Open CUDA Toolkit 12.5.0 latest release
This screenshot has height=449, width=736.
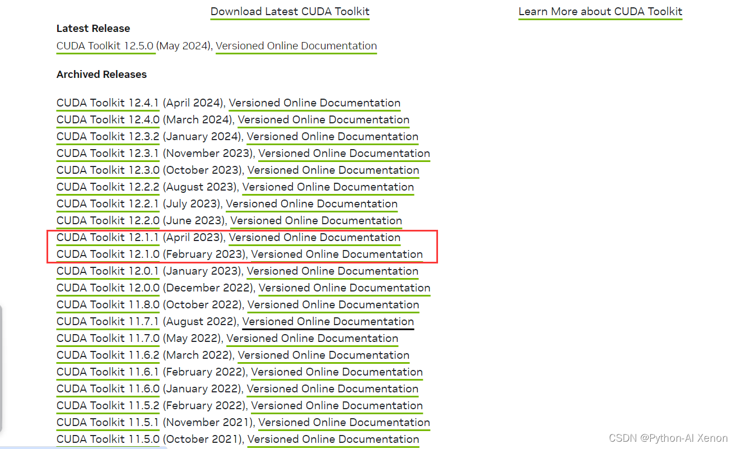[105, 46]
